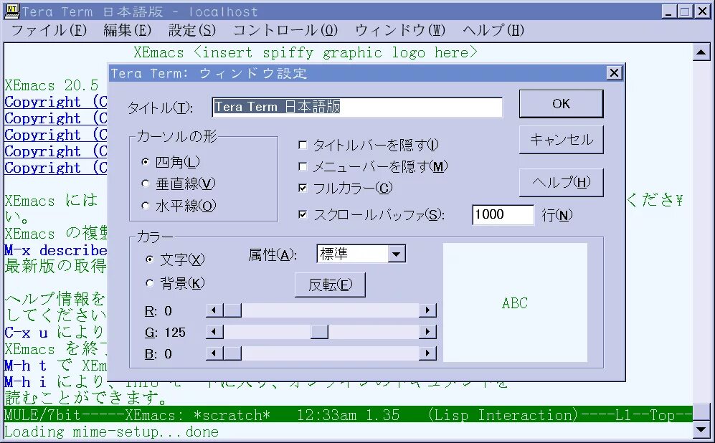Click the 反転(E) button
The width and height of the screenshot is (715, 443).
pos(330,285)
